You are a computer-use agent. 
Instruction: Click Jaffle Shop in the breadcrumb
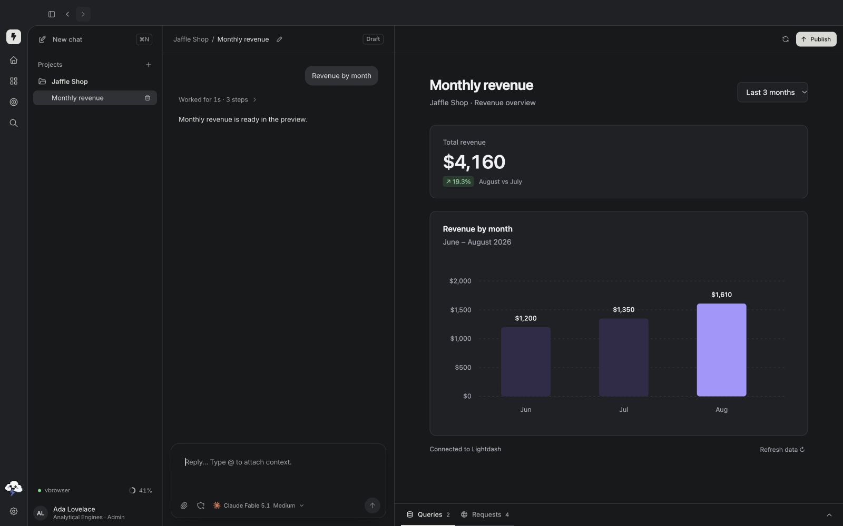[x=191, y=39]
